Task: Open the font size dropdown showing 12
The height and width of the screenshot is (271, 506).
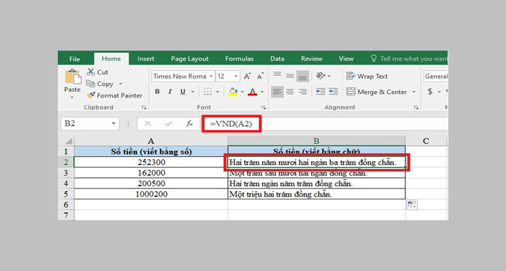Action: pyautogui.click(x=236, y=77)
